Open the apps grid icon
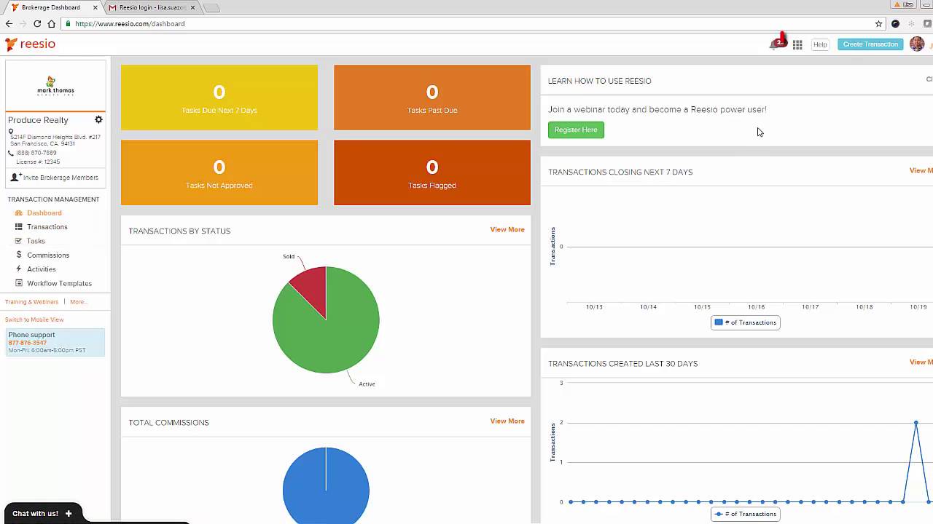933x524 pixels. [797, 44]
